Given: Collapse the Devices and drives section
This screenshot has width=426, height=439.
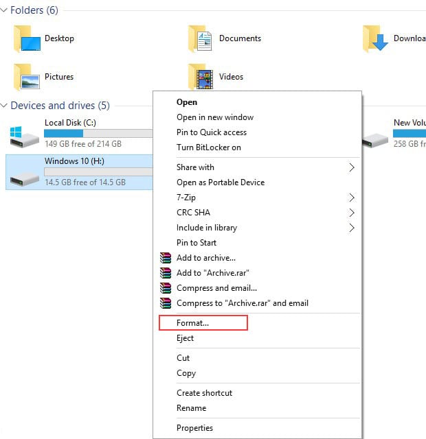Looking at the screenshot, I should (5, 106).
